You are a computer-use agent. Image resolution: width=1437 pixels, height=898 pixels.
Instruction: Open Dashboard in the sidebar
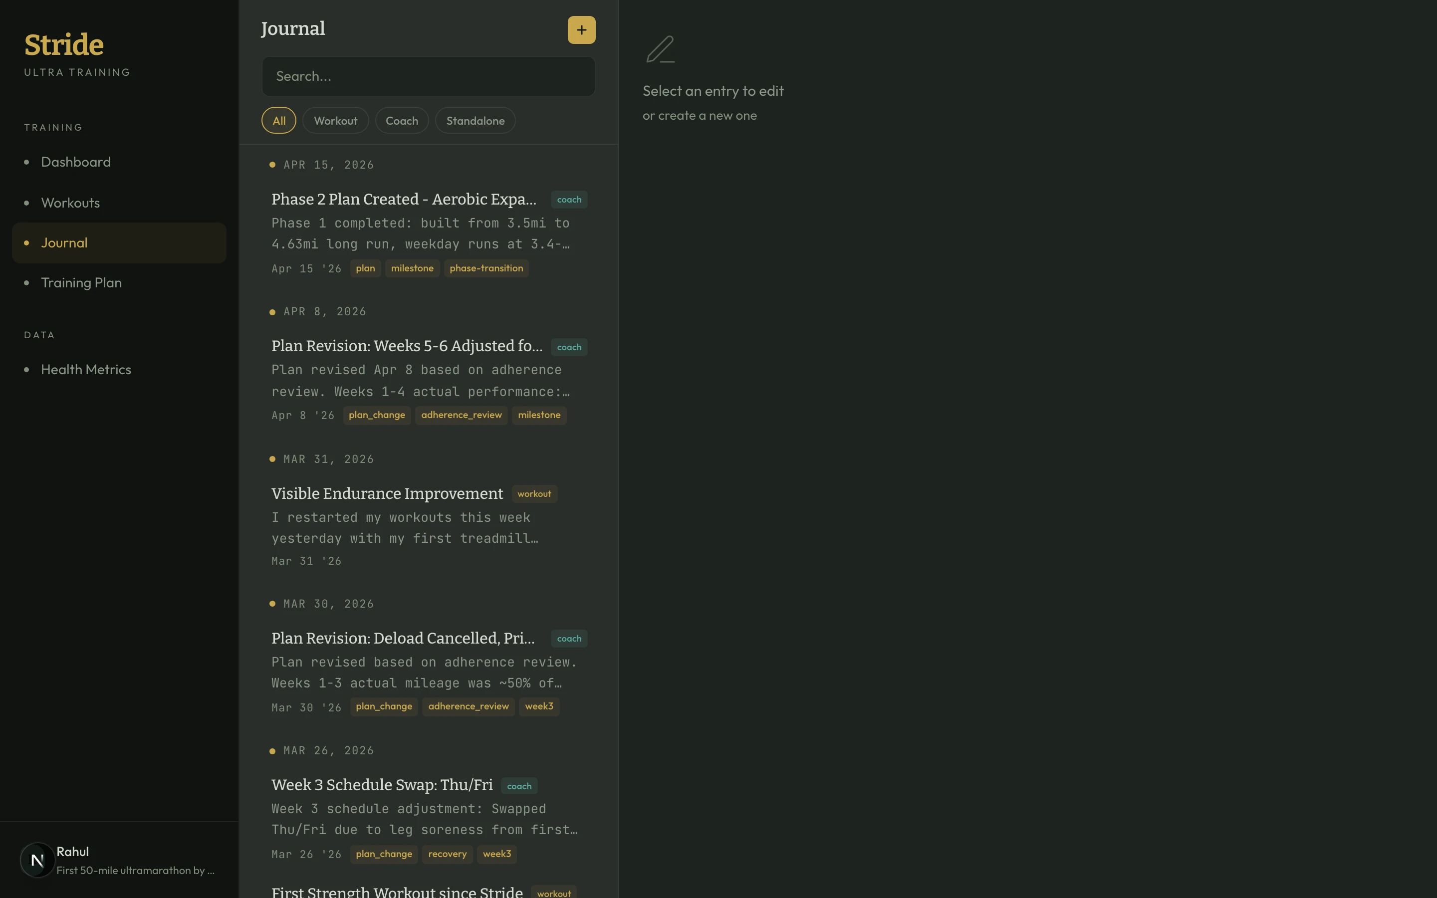tap(119, 162)
